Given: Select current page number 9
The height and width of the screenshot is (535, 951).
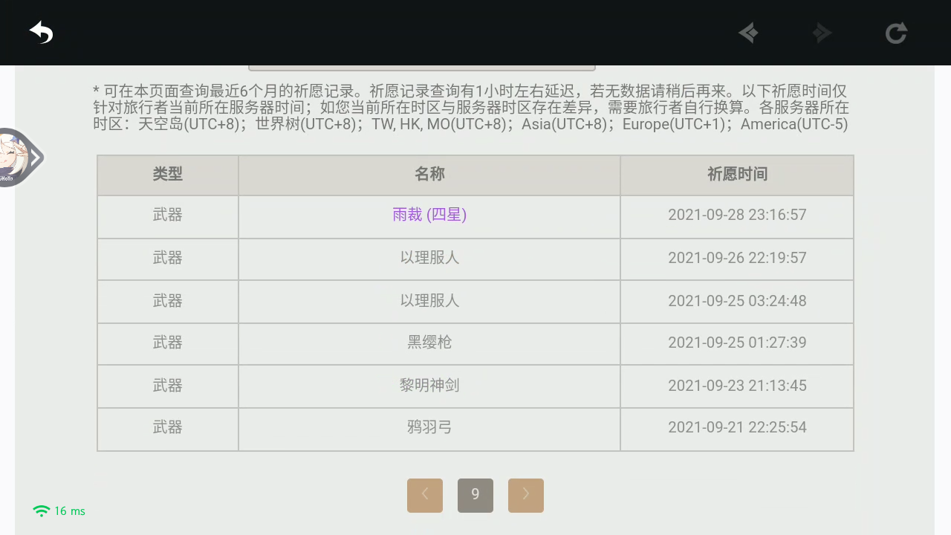Looking at the screenshot, I should [x=475, y=496].
